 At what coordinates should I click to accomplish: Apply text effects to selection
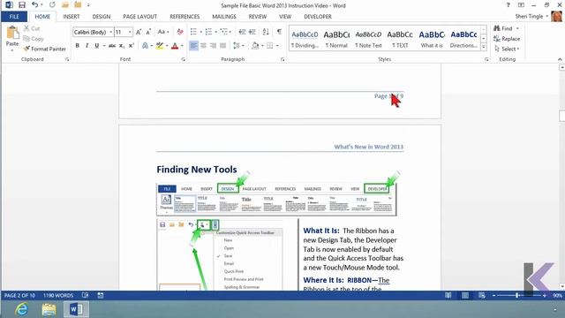145,46
